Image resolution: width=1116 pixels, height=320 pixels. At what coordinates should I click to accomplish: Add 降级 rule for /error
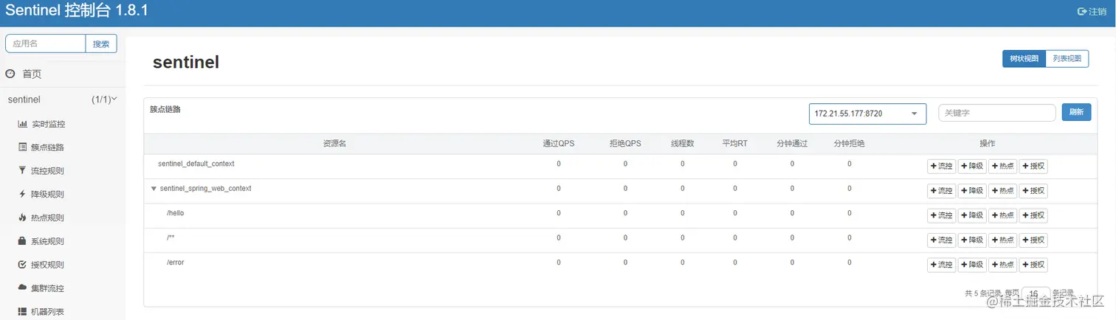(x=972, y=265)
